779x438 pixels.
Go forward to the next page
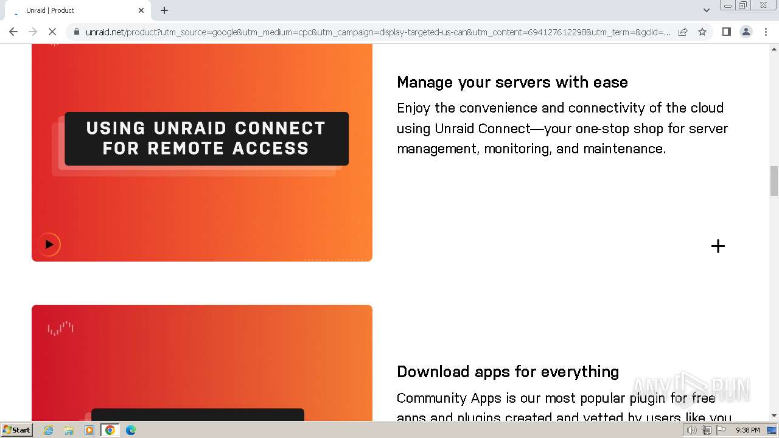pos(33,32)
